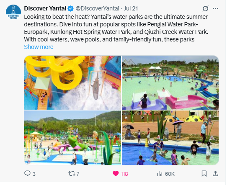The height and width of the screenshot is (185, 227).
Task: Toggle the pink heart like icon
Action: point(116,174)
